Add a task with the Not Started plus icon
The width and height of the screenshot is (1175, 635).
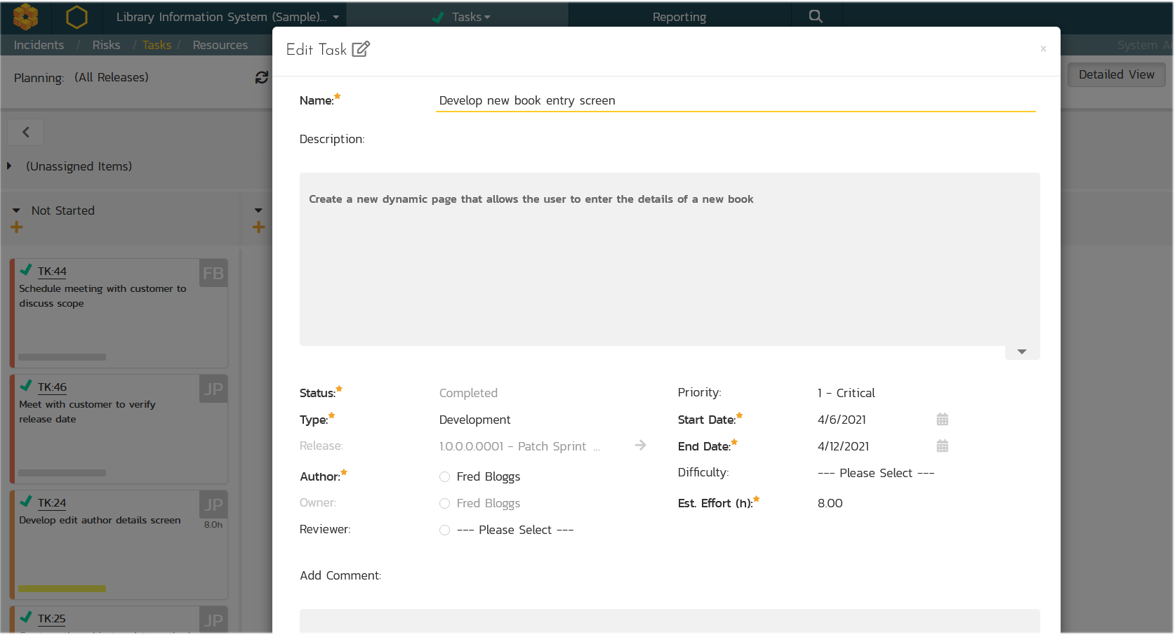coord(17,227)
